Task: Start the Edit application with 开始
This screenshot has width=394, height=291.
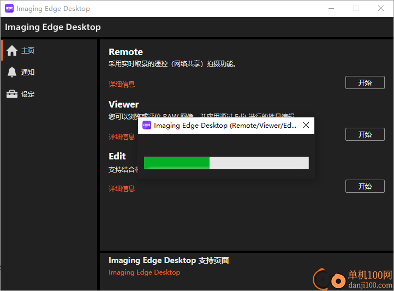Action: pos(365,186)
